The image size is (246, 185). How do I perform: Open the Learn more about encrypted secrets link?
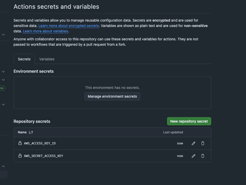[x=68, y=26]
